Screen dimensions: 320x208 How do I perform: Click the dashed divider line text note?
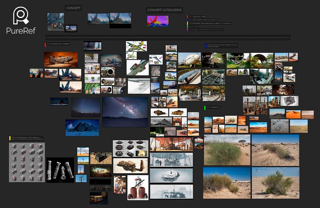(168, 38)
